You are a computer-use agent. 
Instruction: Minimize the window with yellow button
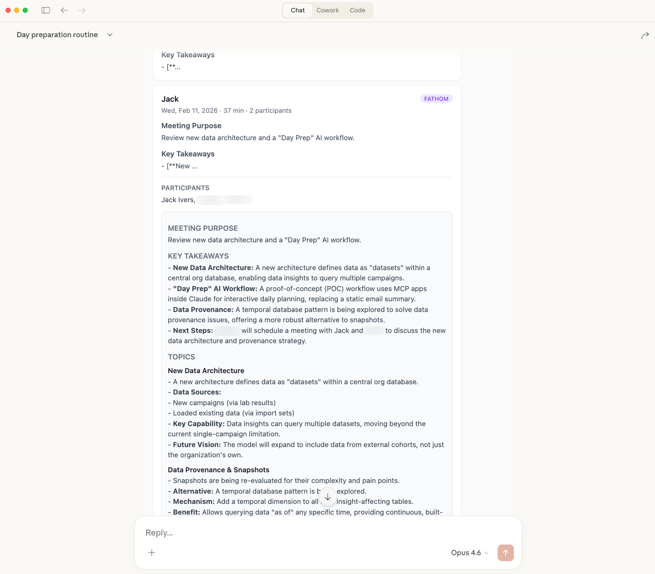17,10
